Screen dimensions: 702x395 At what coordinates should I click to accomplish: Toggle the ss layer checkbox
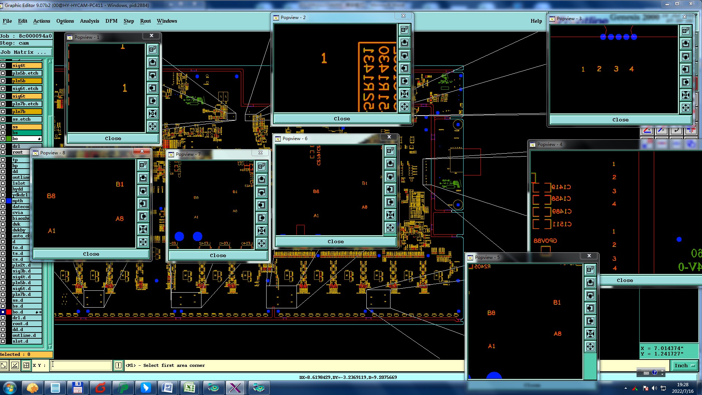click(3, 127)
